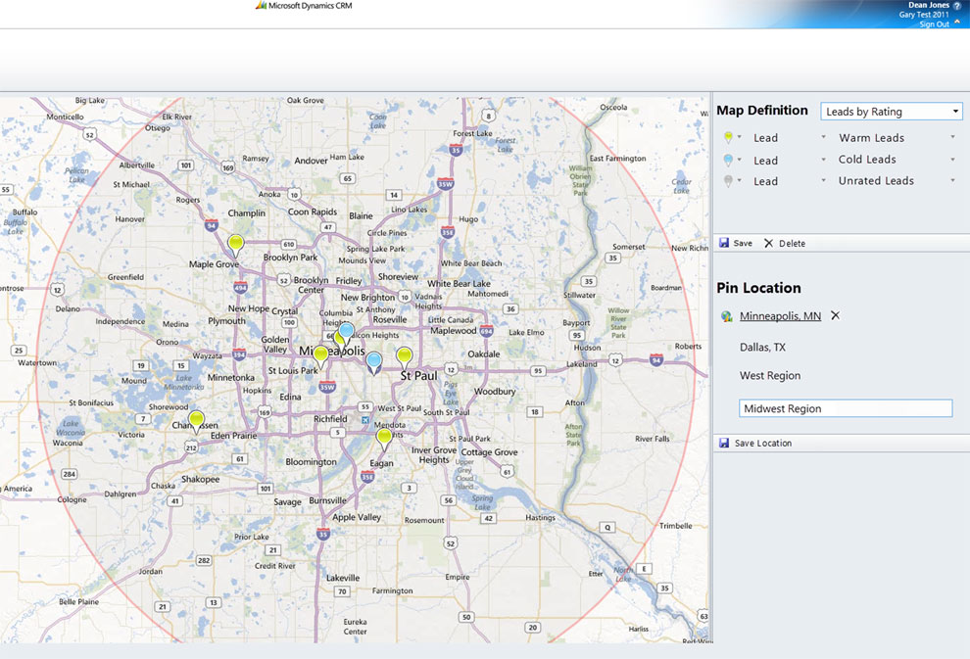Screen dimensions: 970x659
Task: Click the St Paul city label on map
Action: click(418, 376)
